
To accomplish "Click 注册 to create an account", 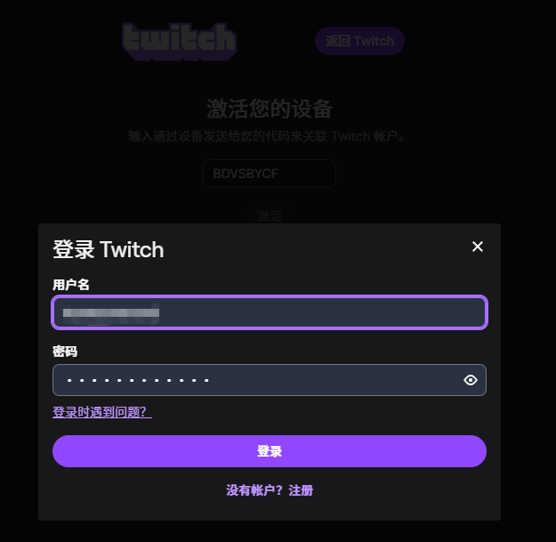I will click(301, 490).
